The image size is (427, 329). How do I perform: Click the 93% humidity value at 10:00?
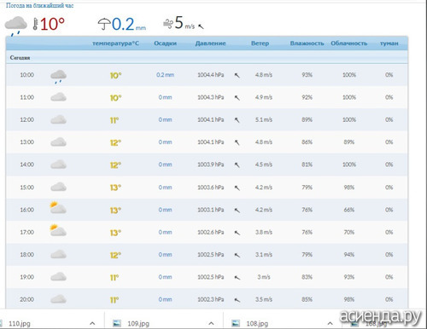(x=307, y=75)
